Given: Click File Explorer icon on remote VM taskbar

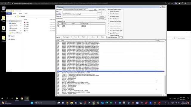Looking at the screenshot, I should (17, 98).
